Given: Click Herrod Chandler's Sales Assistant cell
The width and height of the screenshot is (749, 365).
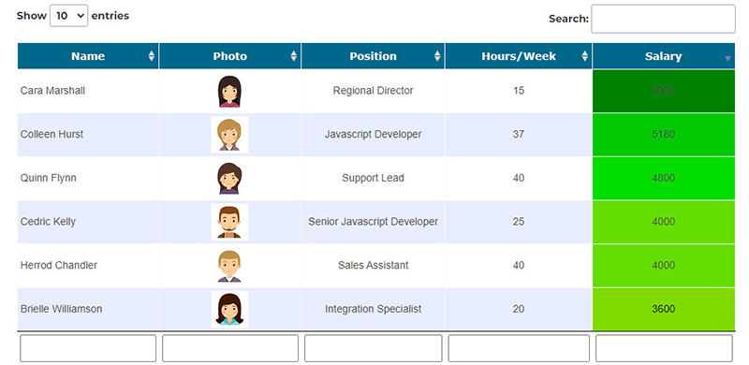Looking at the screenshot, I should (373, 266).
